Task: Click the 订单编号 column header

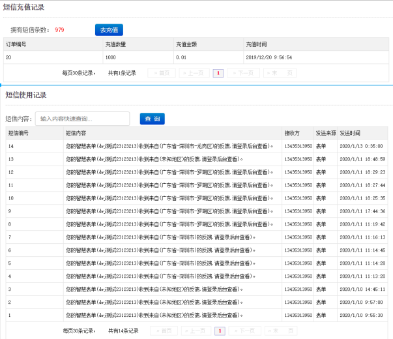Action: tap(16, 44)
